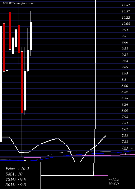Click the '<<Live MACD' label
This screenshot has width=135, height=189.
click(x=114, y=182)
